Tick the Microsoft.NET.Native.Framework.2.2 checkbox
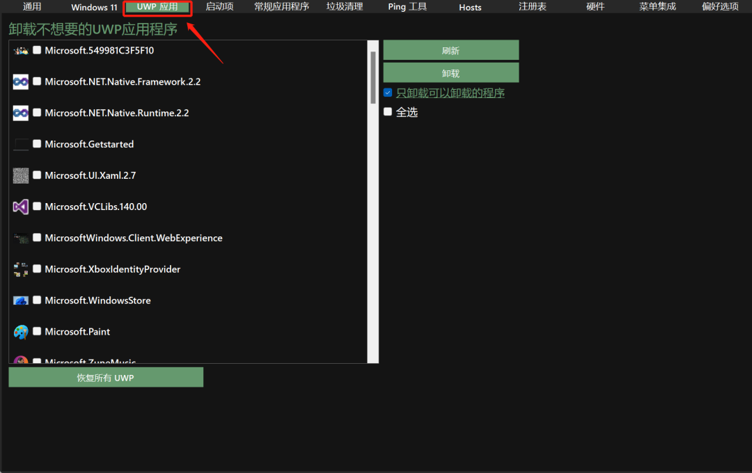This screenshot has height=473, width=752. point(37,81)
